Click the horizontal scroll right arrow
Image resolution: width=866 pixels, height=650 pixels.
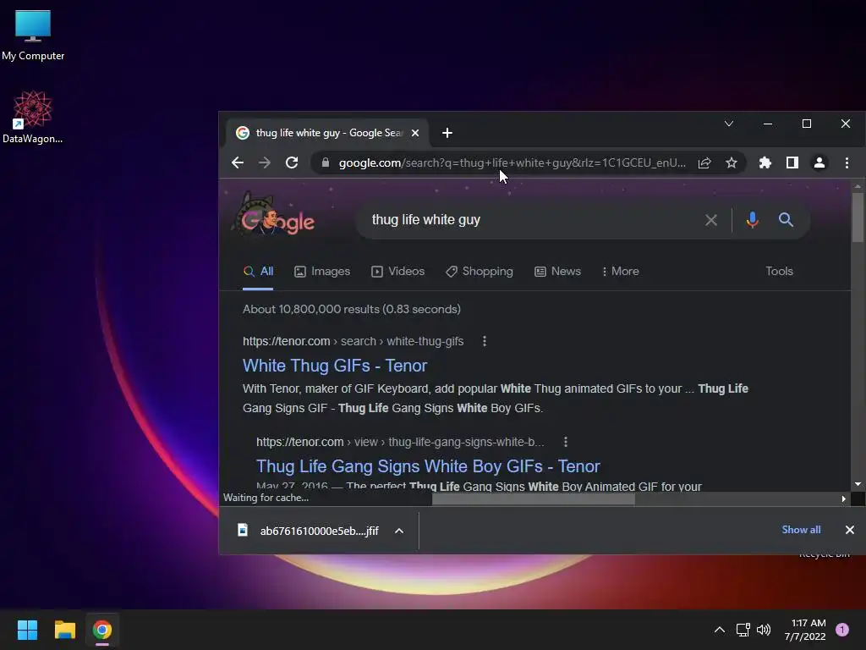[843, 499]
